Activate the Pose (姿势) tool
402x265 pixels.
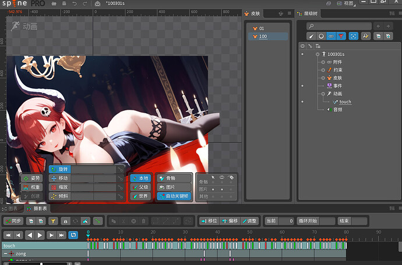point(32,178)
